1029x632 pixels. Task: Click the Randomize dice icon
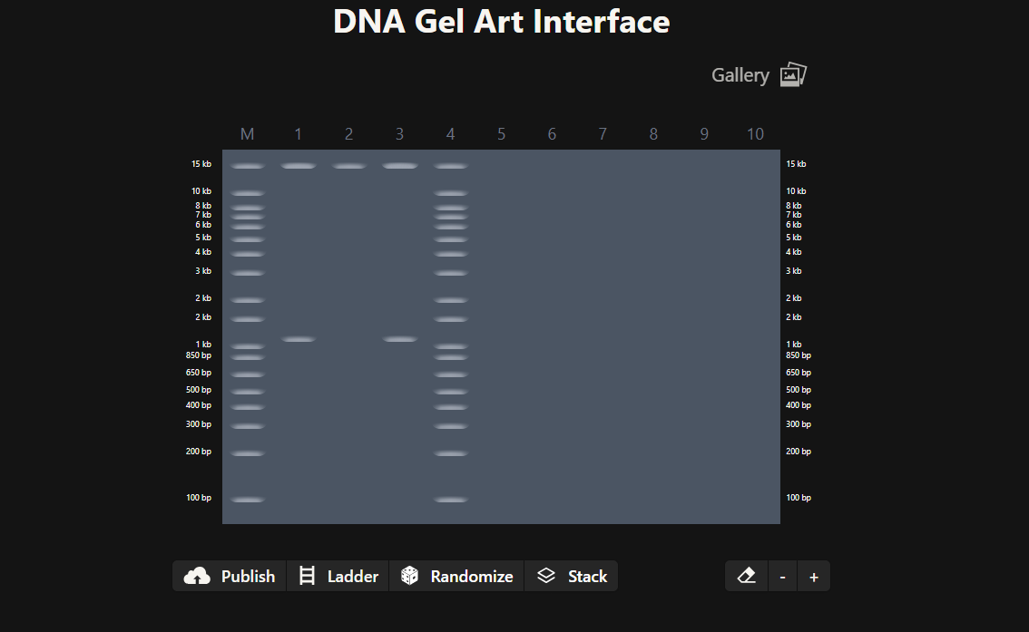click(410, 577)
